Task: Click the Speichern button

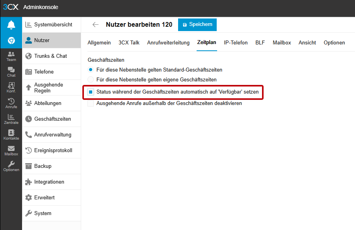Action: [197, 24]
